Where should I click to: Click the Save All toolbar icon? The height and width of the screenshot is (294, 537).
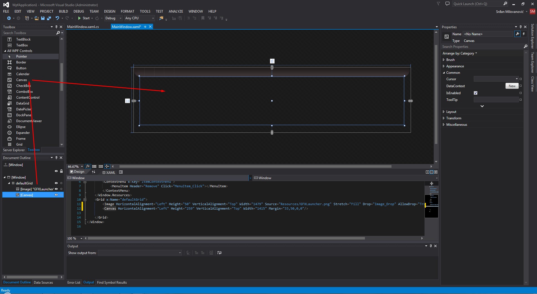click(x=49, y=18)
